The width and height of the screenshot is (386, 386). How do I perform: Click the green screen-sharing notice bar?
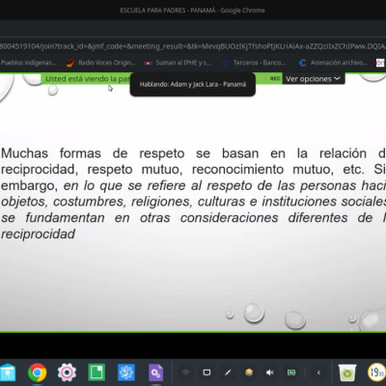tap(86, 79)
